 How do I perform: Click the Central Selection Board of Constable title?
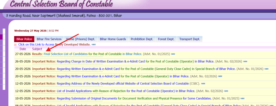61,5
